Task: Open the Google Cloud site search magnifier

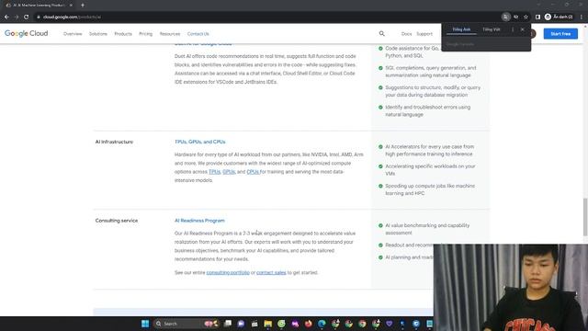Action: 382,34
